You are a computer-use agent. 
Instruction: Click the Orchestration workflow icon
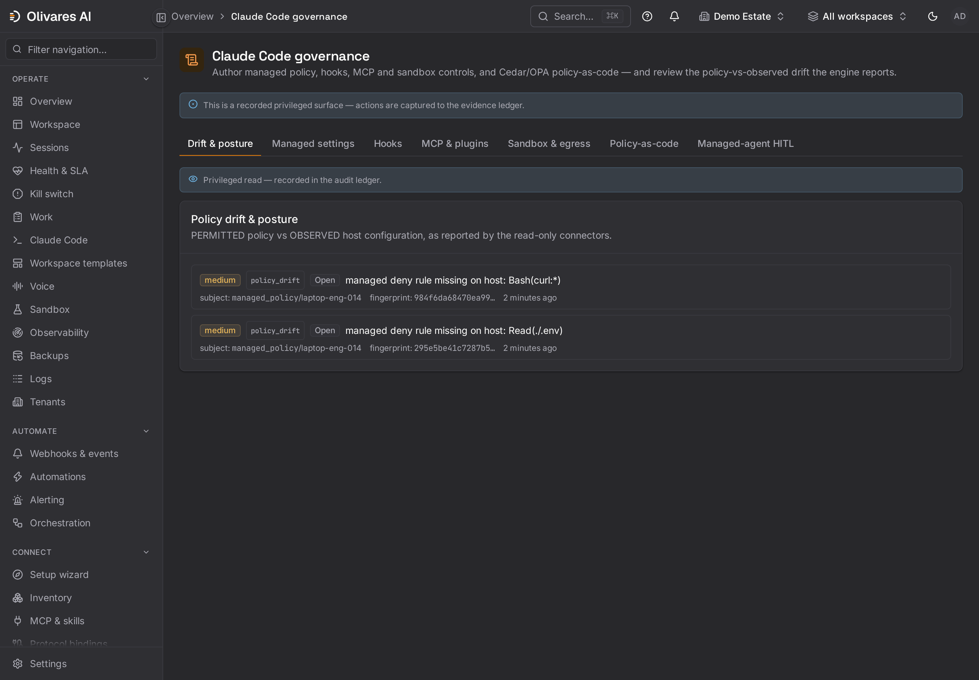tap(17, 523)
